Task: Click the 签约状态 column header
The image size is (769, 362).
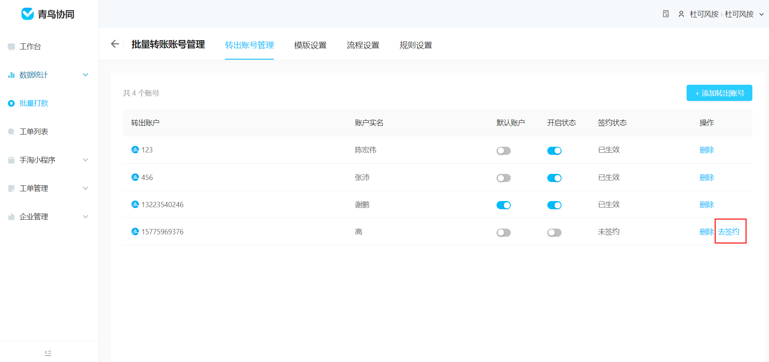Action: pyautogui.click(x=612, y=123)
